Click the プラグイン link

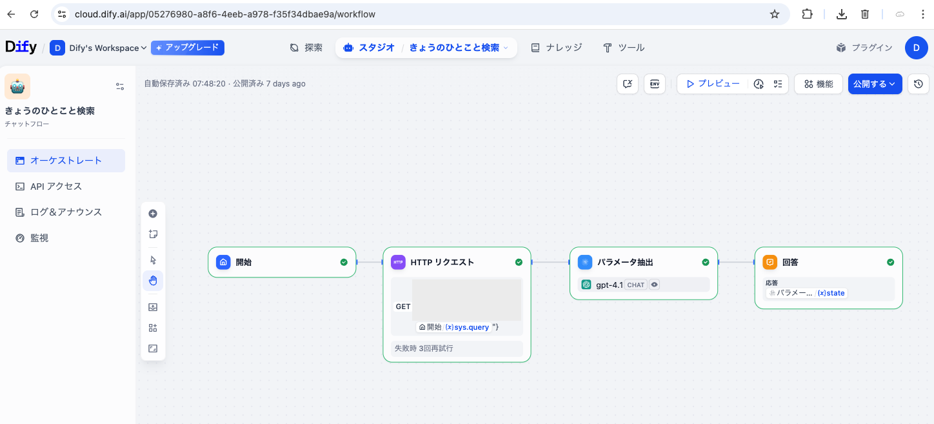click(x=864, y=48)
